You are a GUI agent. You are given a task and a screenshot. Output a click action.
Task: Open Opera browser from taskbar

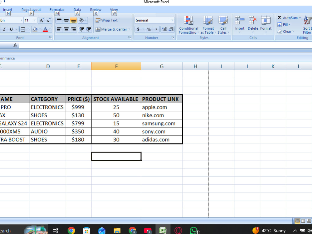[178, 230]
